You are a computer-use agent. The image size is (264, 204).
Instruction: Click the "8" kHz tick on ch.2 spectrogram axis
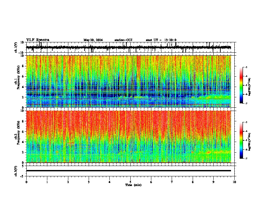(23, 121)
